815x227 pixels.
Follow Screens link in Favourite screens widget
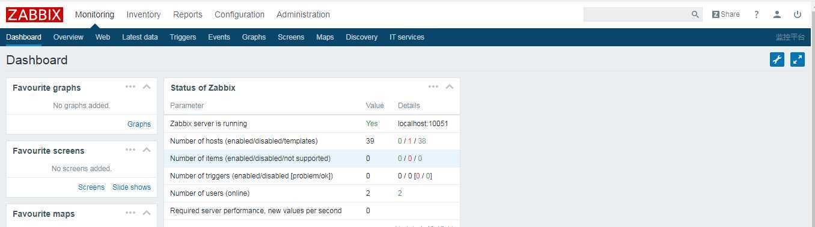[x=91, y=187]
